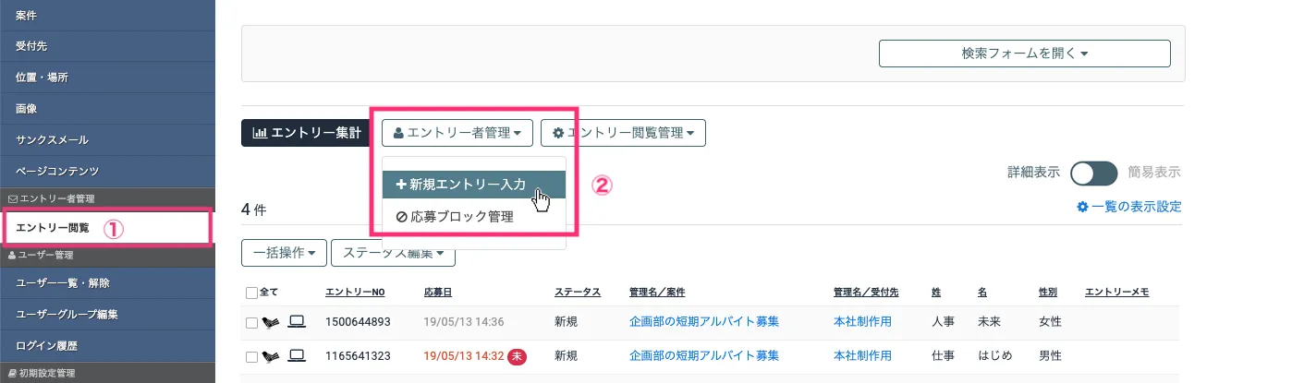Check the 全て select-all checkbox
The width and height of the screenshot is (1292, 383).
252,293
